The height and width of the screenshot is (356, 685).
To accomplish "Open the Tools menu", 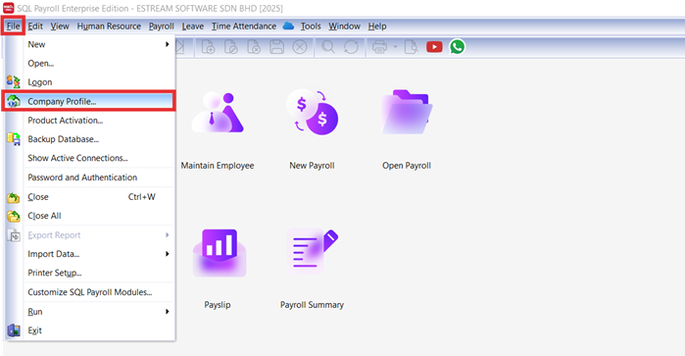I will point(311,26).
